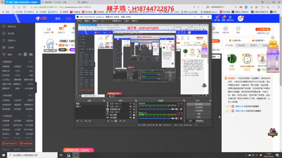This screenshot has height=158, width=282.
Task: Move source up in sources panel
Action: 120,121
